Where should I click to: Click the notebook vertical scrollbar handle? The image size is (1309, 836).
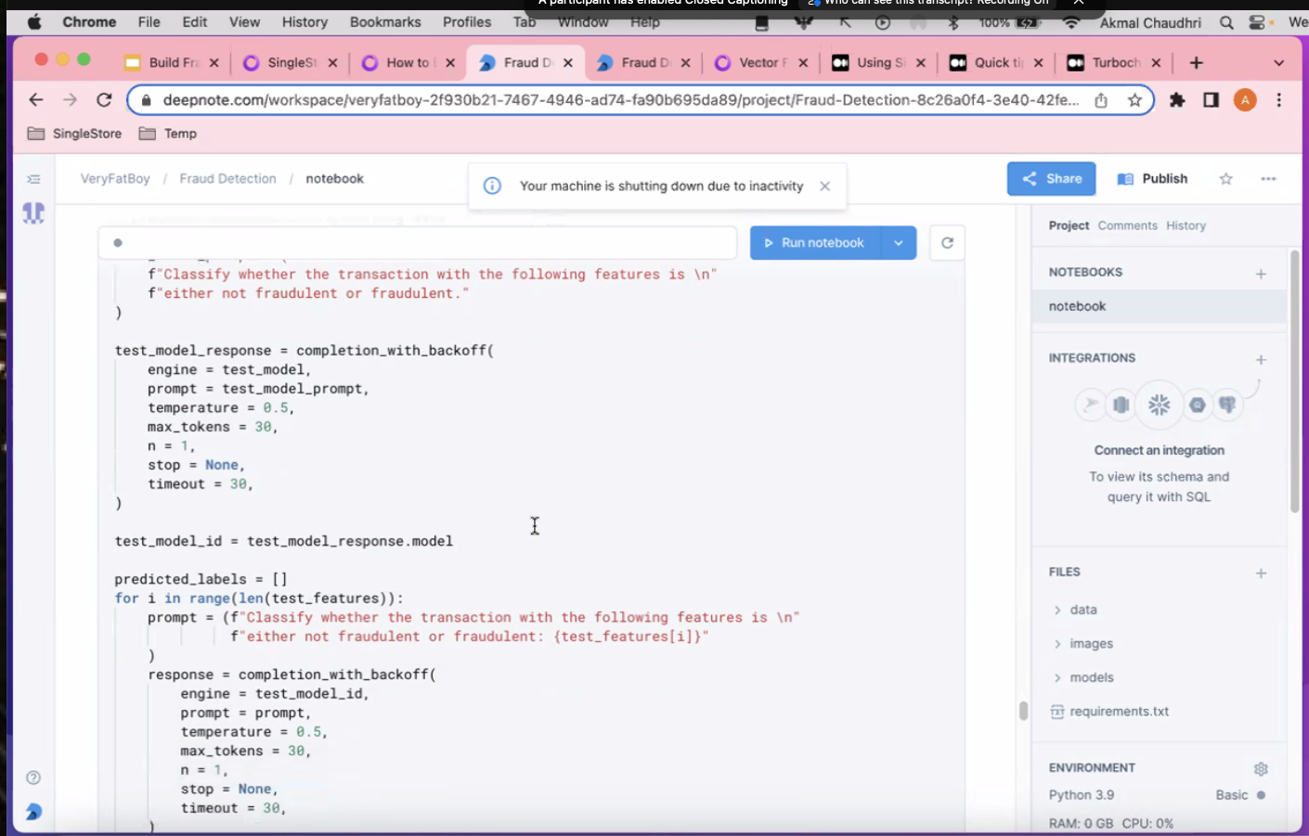click(1023, 711)
